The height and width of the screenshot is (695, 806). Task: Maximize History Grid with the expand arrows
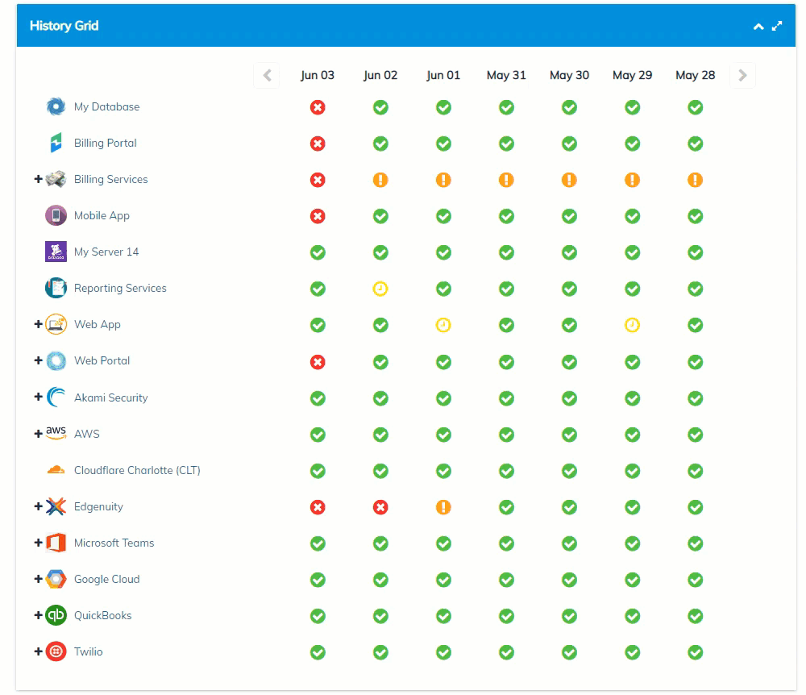[777, 26]
